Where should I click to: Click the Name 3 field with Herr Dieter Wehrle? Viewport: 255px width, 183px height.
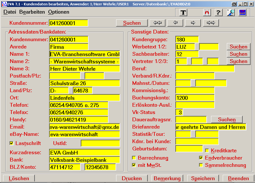(x=84, y=69)
